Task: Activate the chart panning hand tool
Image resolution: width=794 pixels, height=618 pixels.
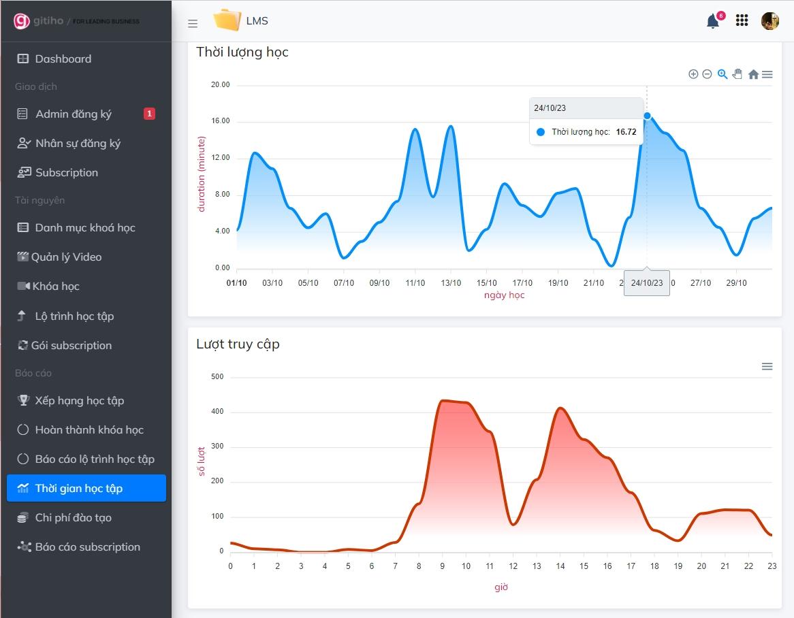Action: [x=737, y=74]
